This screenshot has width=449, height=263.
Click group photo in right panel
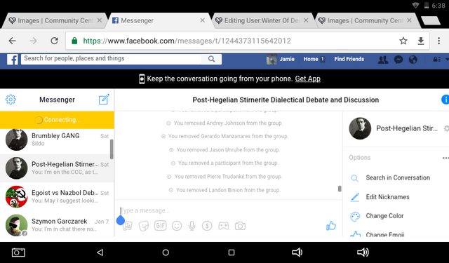[x=360, y=128]
